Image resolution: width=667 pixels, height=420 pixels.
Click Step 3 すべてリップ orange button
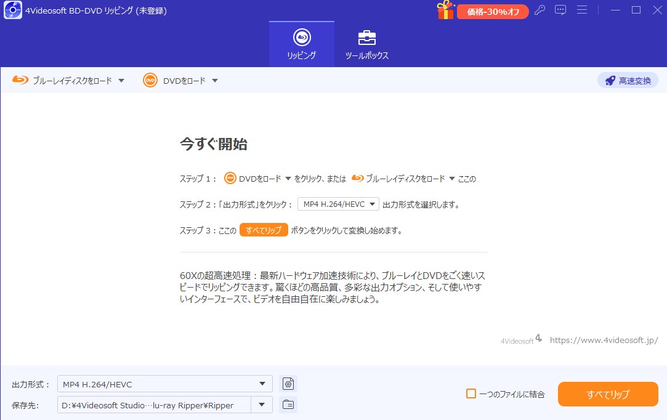[x=264, y=230]
